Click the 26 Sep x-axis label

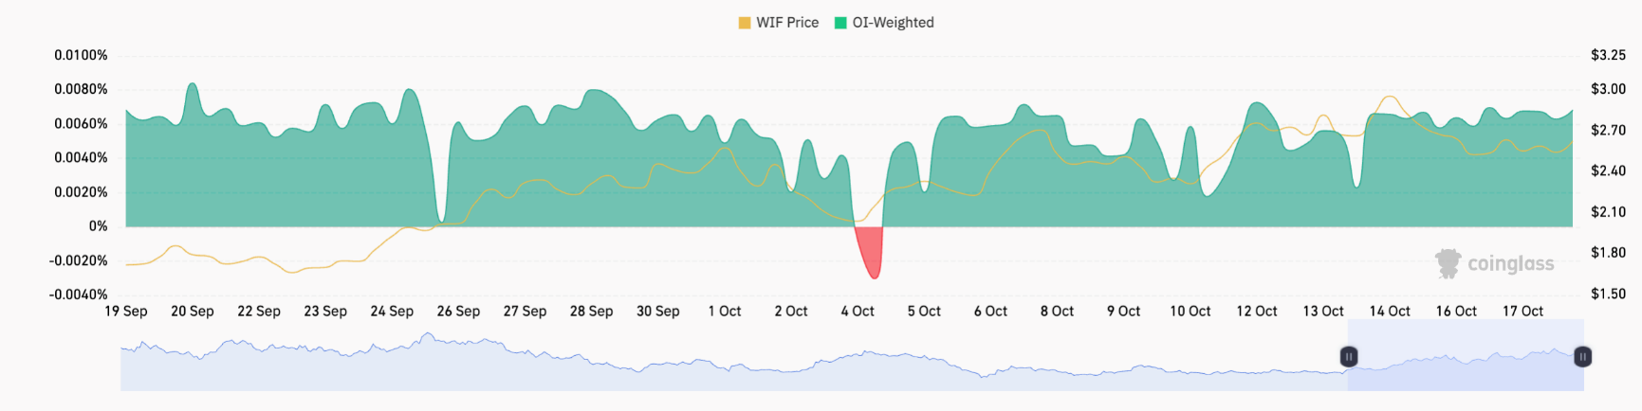tap(458, 311)
